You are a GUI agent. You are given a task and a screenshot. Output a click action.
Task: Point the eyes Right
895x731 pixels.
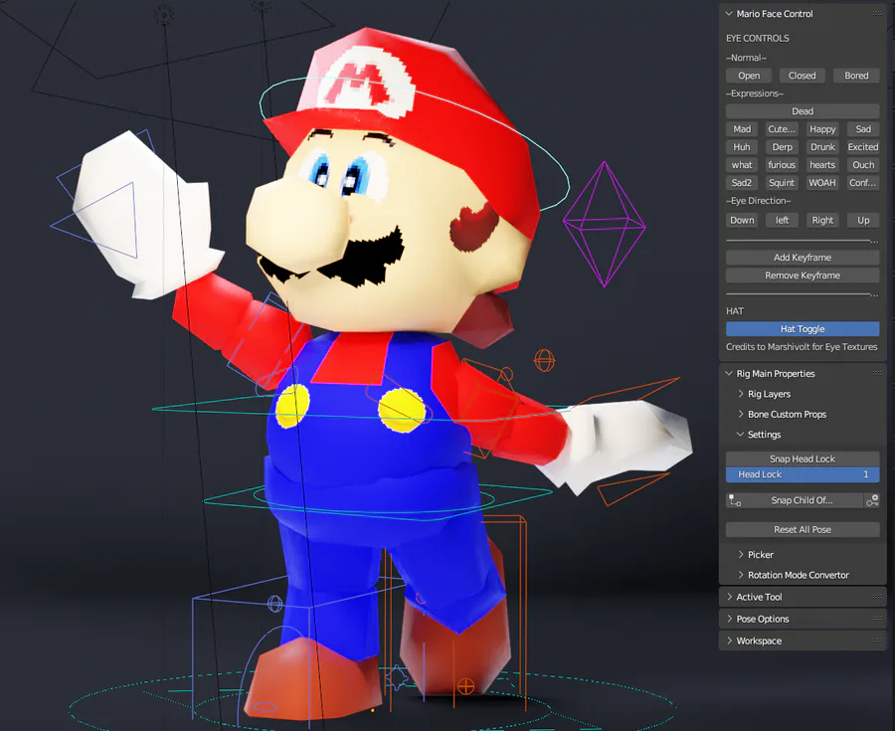click(x=822, y=220)
